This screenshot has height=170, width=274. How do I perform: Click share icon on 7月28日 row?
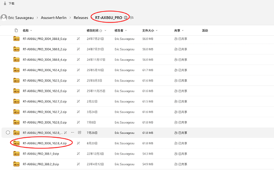click(80, 133)
